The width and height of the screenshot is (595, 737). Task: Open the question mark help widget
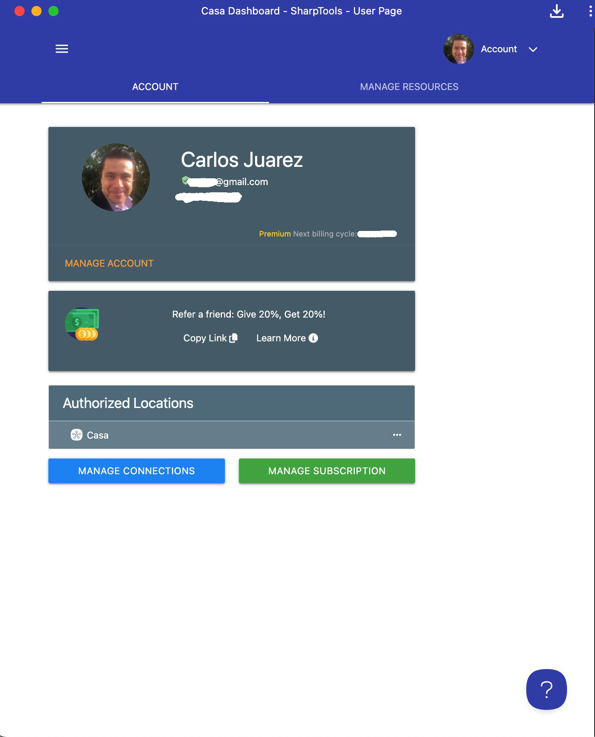[x=546, y=689]
